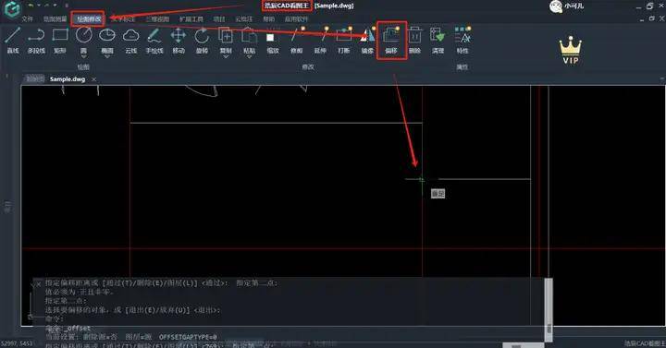Select the 椭圆 ellipse tool

(x=107, y=35)
